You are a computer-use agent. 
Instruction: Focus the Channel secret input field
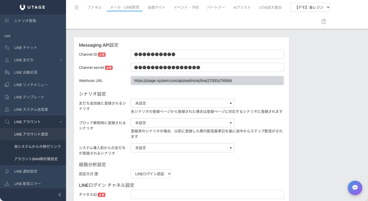coord(207,67)
